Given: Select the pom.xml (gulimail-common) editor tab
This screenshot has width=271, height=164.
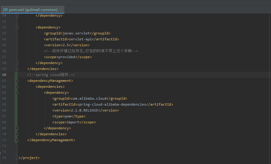Looking at the screenshot, I should (33, 9).
